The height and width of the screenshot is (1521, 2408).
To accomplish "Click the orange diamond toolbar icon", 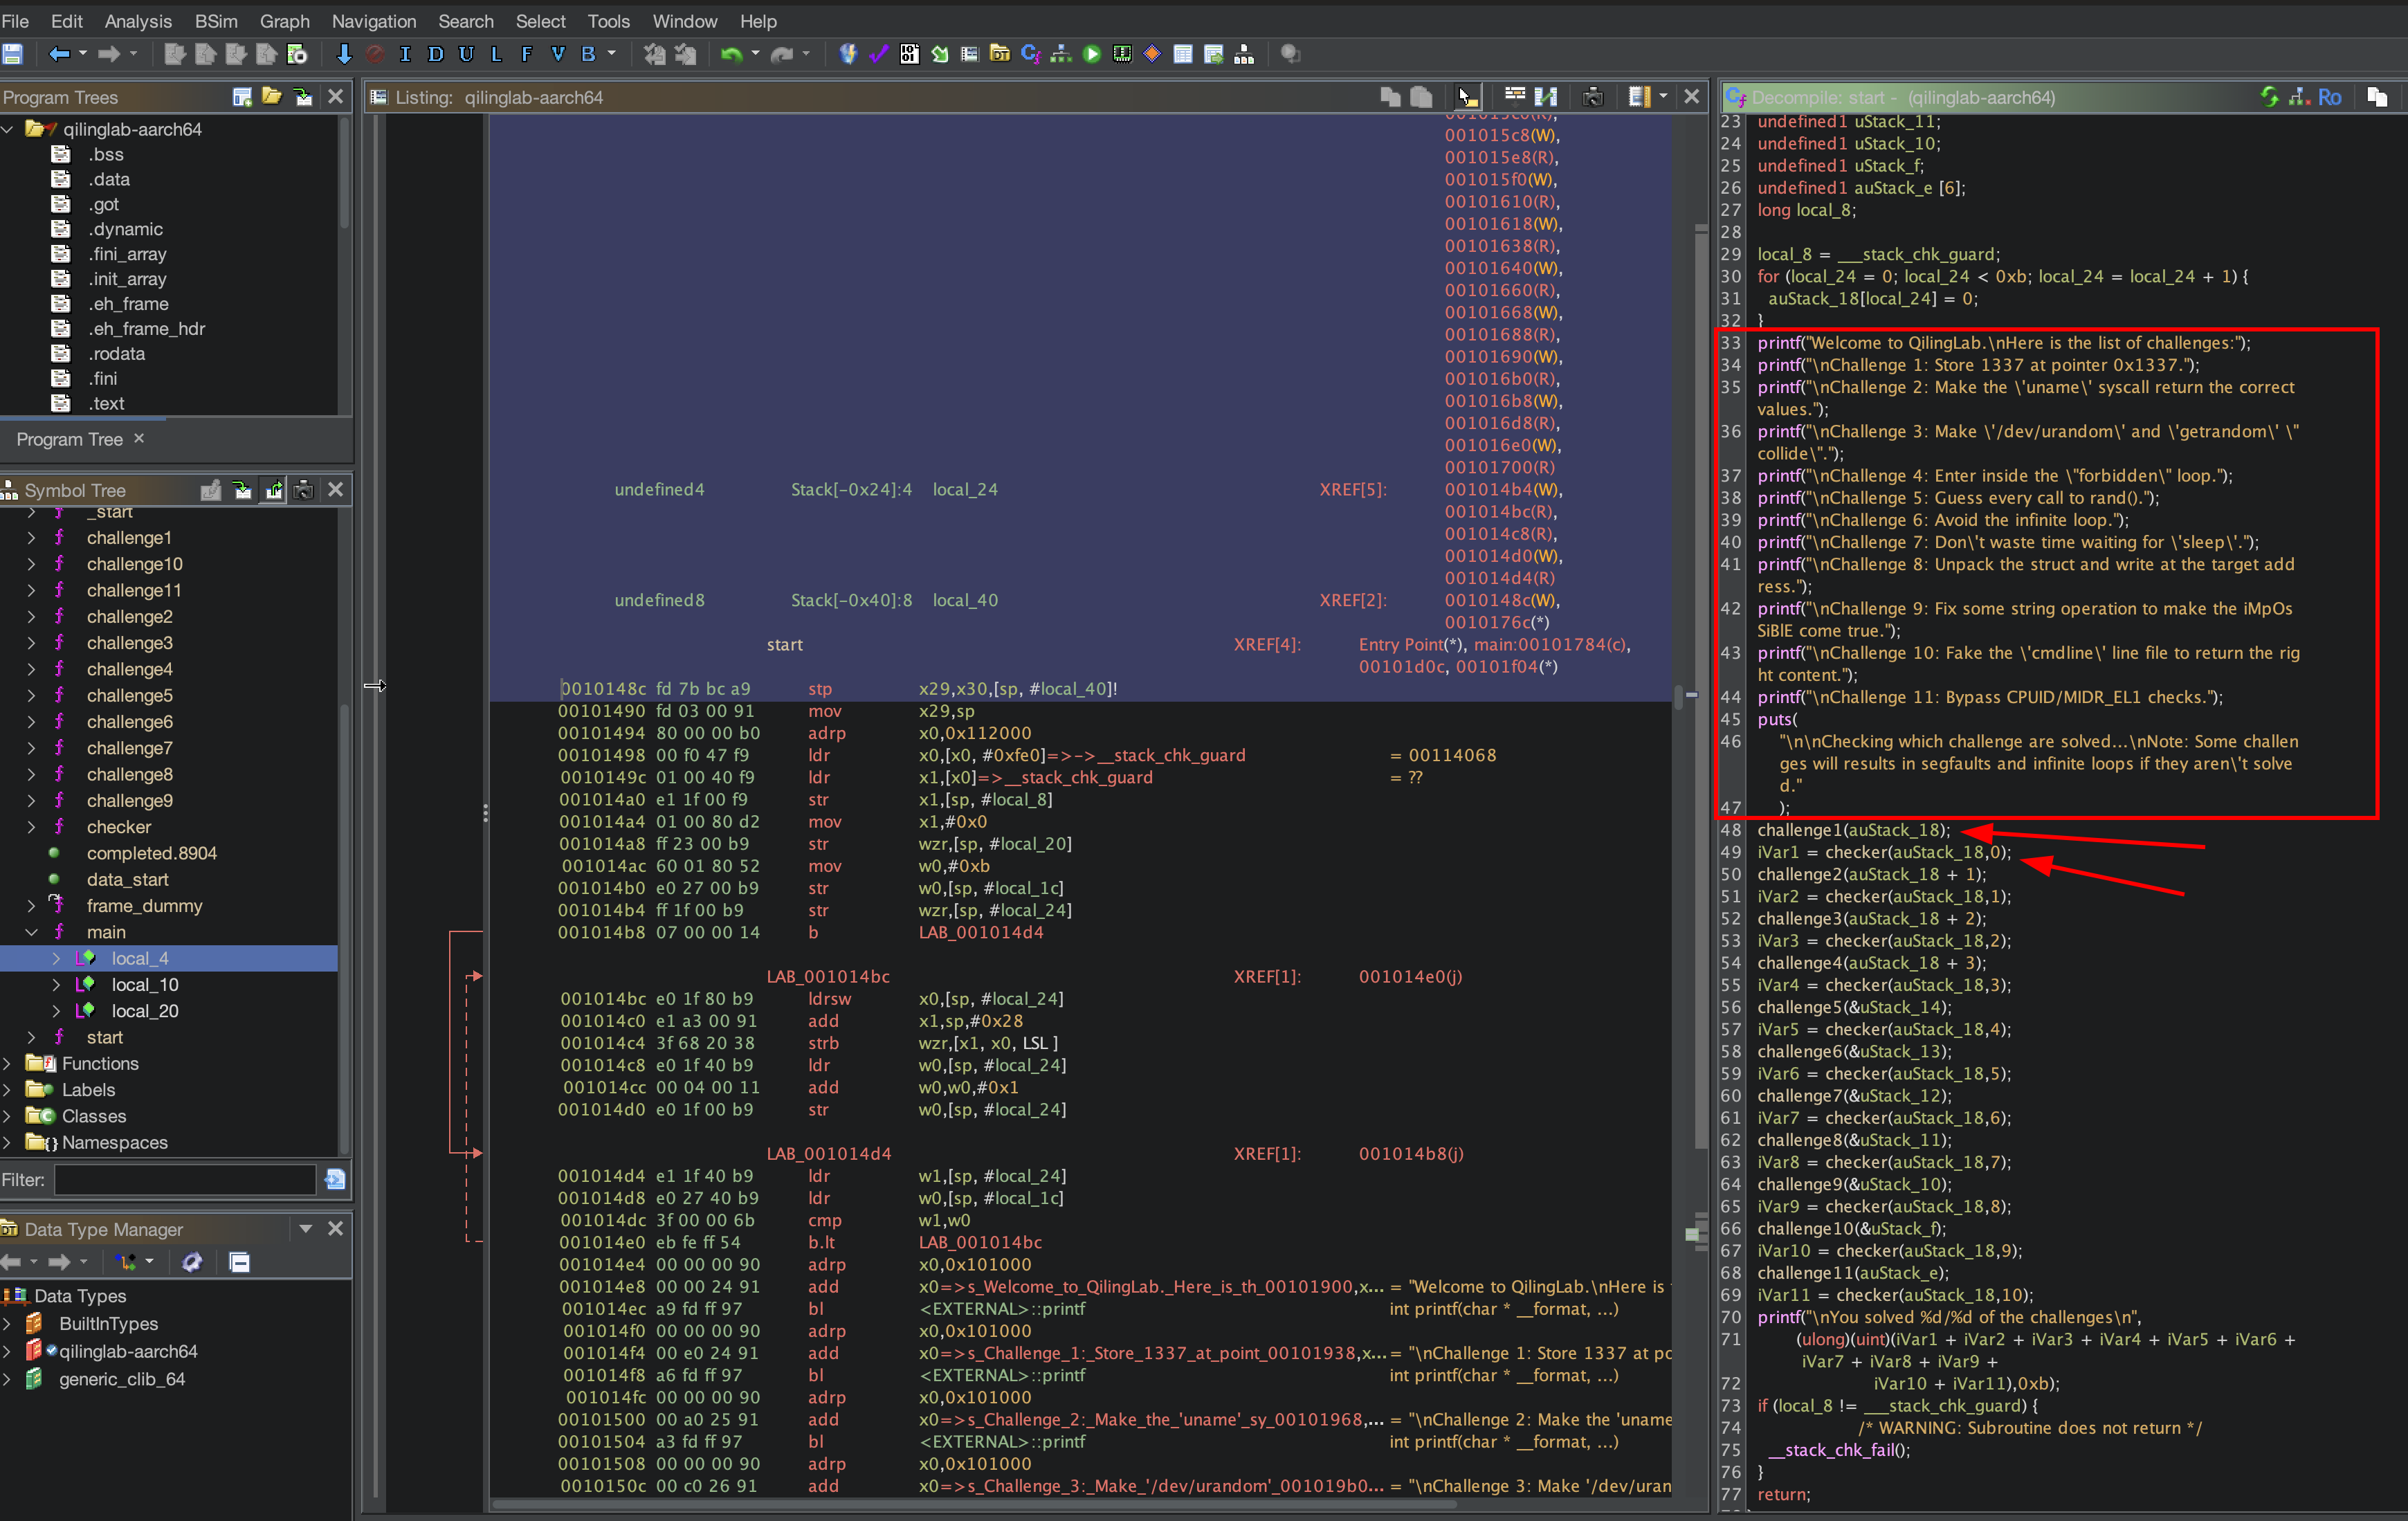I will [x=1153, y=54].
